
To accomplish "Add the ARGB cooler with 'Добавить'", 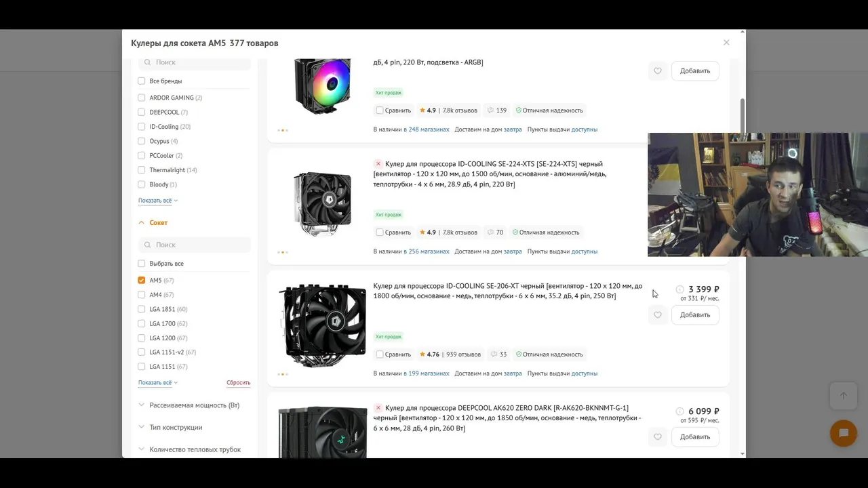I will [695, 70].
